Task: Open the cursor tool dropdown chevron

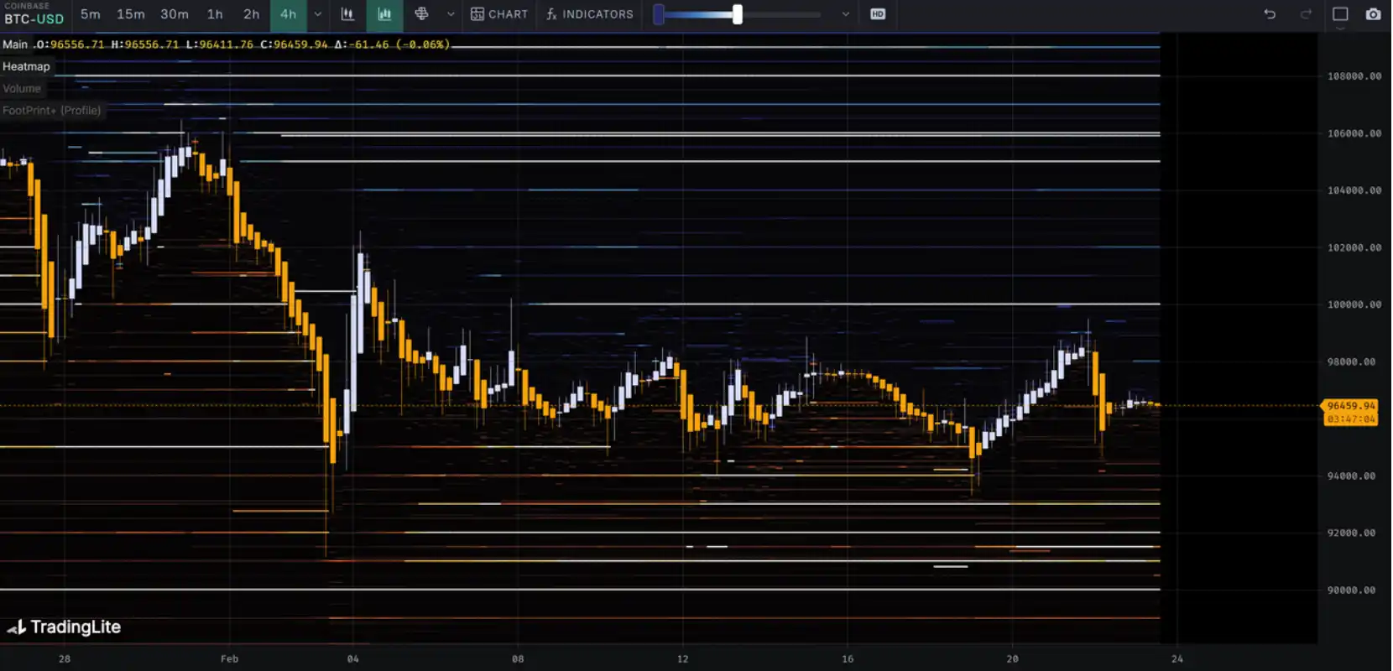Action: [451, 14]
